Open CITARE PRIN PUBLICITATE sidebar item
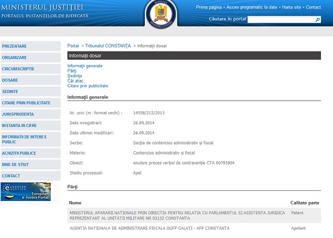 tap(26, 103)
